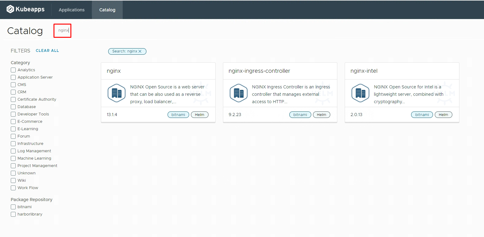The height and width of the screenshot is (237, 484).
Task: Check the E-Commerce category filter
Action: tap(13, 122)
